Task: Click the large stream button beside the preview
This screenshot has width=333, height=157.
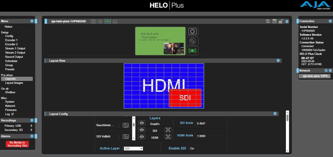Action: (x=192, y=51)
